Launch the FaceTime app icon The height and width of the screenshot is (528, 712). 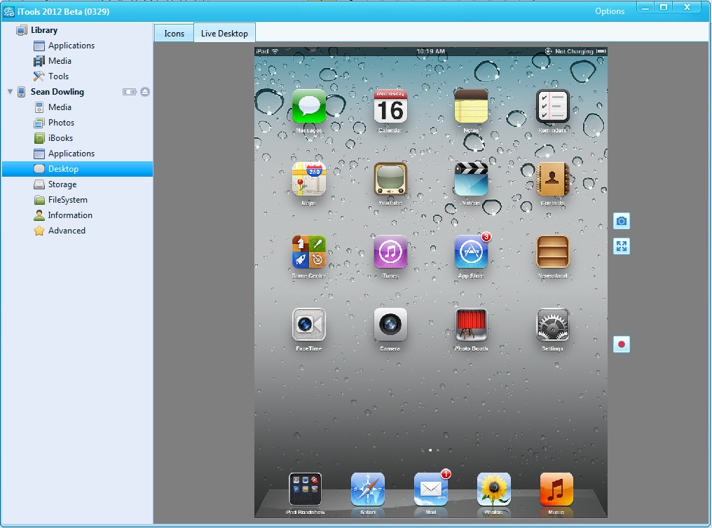point(309,325)
